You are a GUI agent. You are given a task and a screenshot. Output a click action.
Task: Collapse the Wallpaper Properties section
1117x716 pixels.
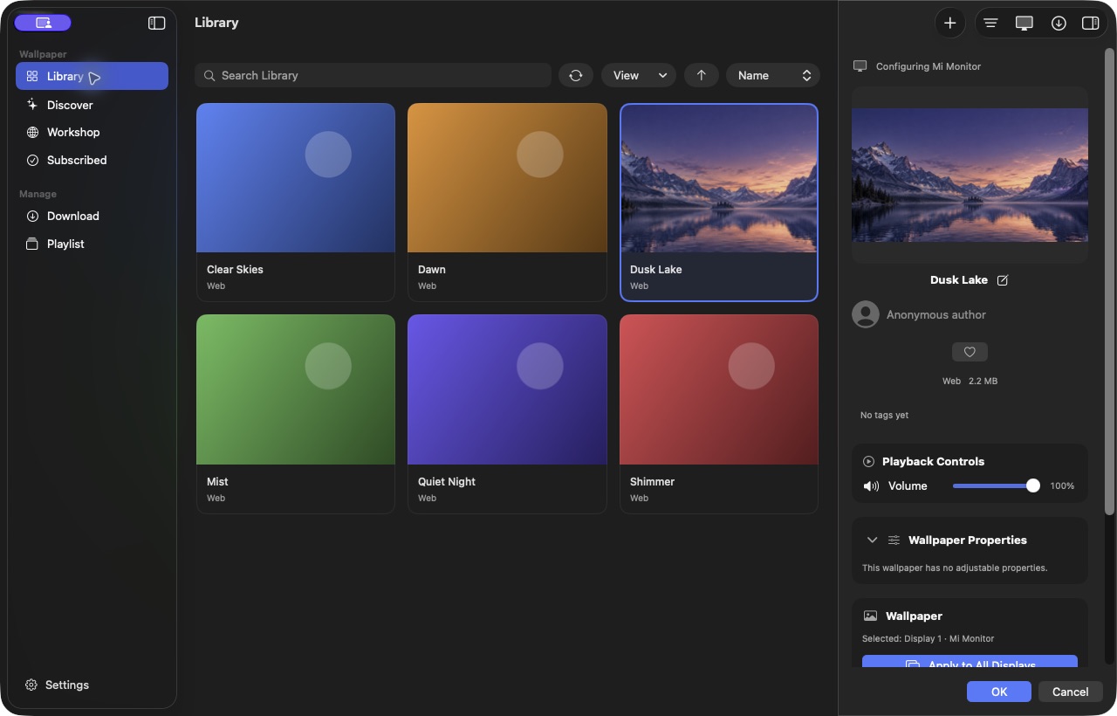coord(872,540)
